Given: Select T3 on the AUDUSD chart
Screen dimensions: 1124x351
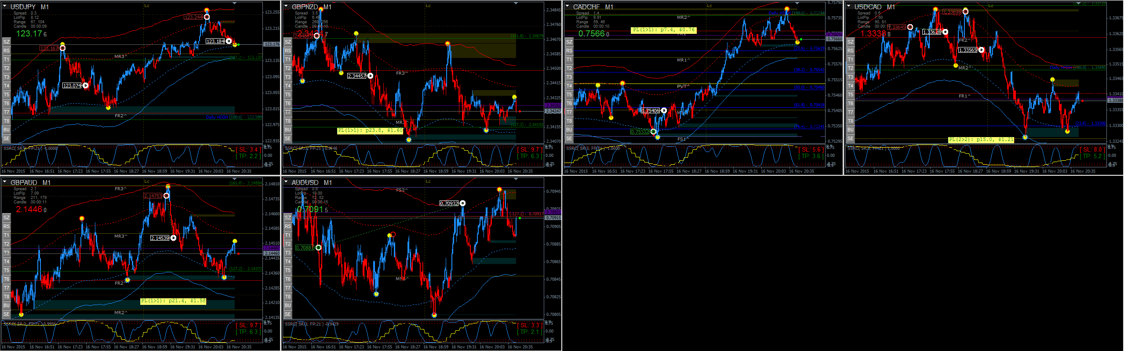Looking at the screenshot, I should [288, 253].
